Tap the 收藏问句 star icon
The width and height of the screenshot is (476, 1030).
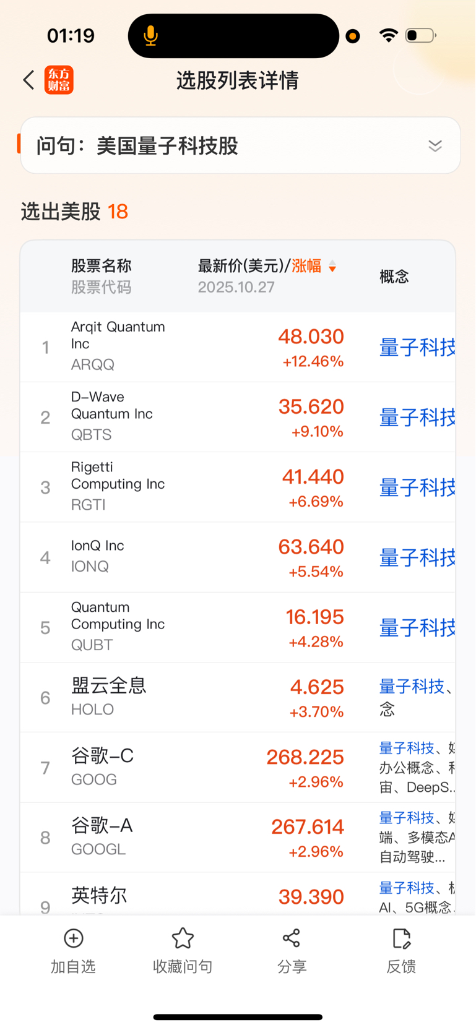pyautogui.click(x=183, y=938)
